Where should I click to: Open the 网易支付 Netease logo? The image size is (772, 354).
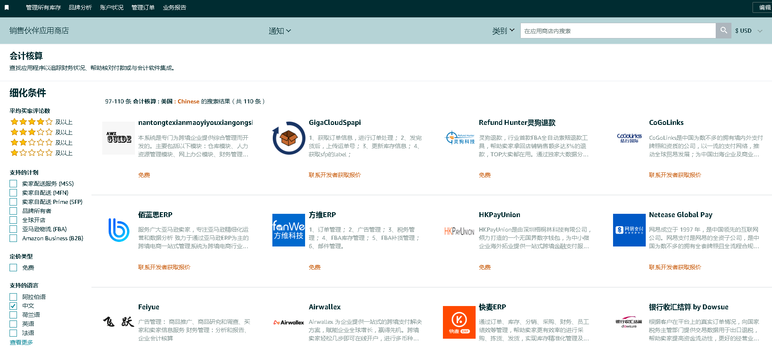(630, 230)
